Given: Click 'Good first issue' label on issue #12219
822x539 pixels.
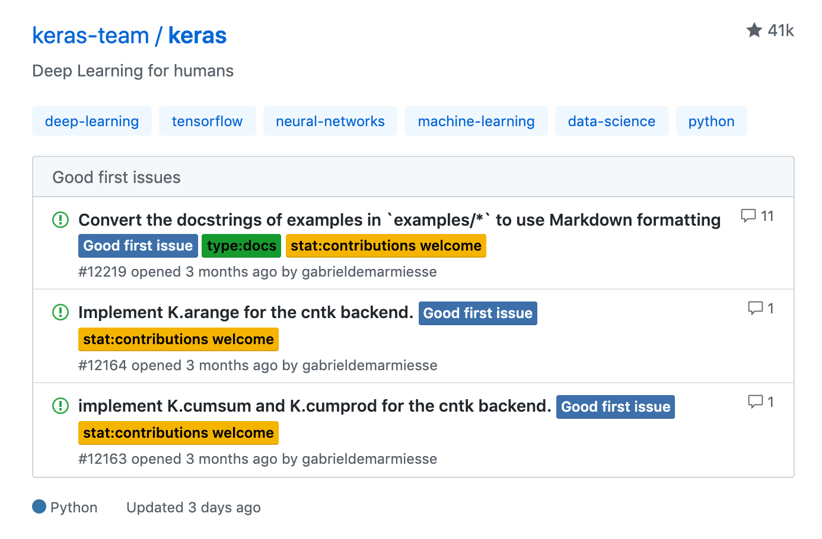Looking at the screenshot, I should coord(138,246).
